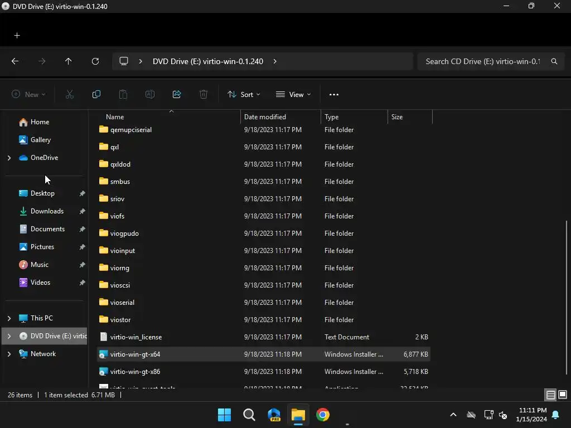Open the notification bell
Viewport: 571px width, 428px height.
tap(556, 415)
